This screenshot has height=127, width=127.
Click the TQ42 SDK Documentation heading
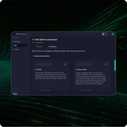tap(46, 40)
